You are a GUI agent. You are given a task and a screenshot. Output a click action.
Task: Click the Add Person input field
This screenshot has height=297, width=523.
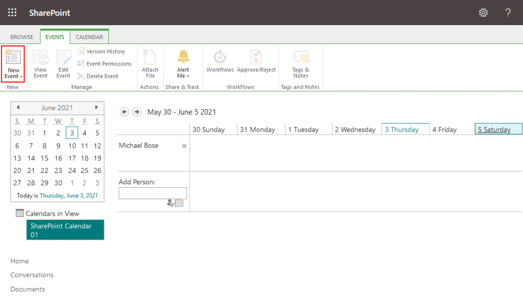tap(152, 193)
